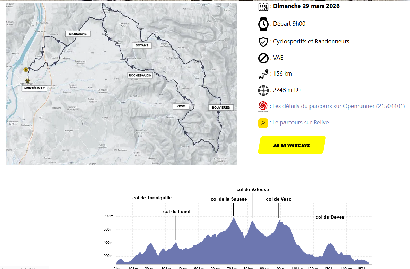Viewport: 410px width, 269px height.
Task: Click the ROCHEBAUDIN label on the map
Action: click(x=140, y=75)
